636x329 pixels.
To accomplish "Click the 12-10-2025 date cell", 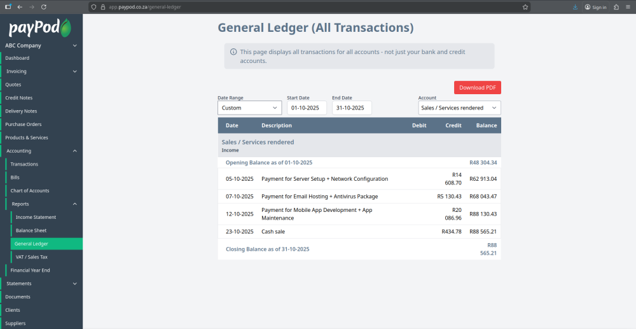I will coord(239,214).
